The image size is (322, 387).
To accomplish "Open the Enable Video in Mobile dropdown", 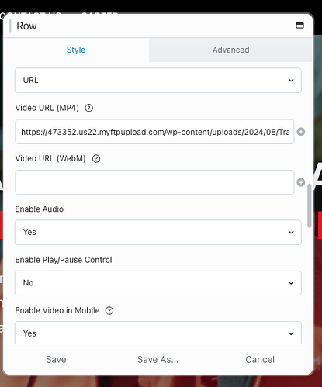I will (158, 333).
